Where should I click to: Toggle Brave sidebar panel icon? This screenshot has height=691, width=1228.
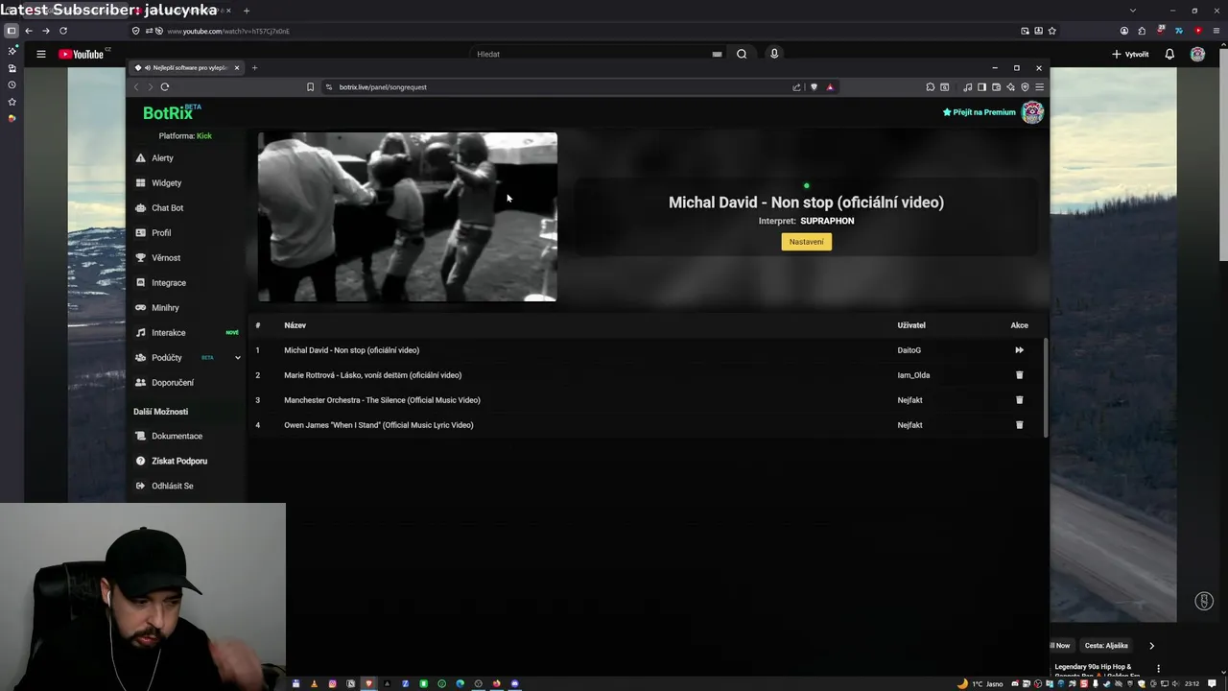pos(981,87)
